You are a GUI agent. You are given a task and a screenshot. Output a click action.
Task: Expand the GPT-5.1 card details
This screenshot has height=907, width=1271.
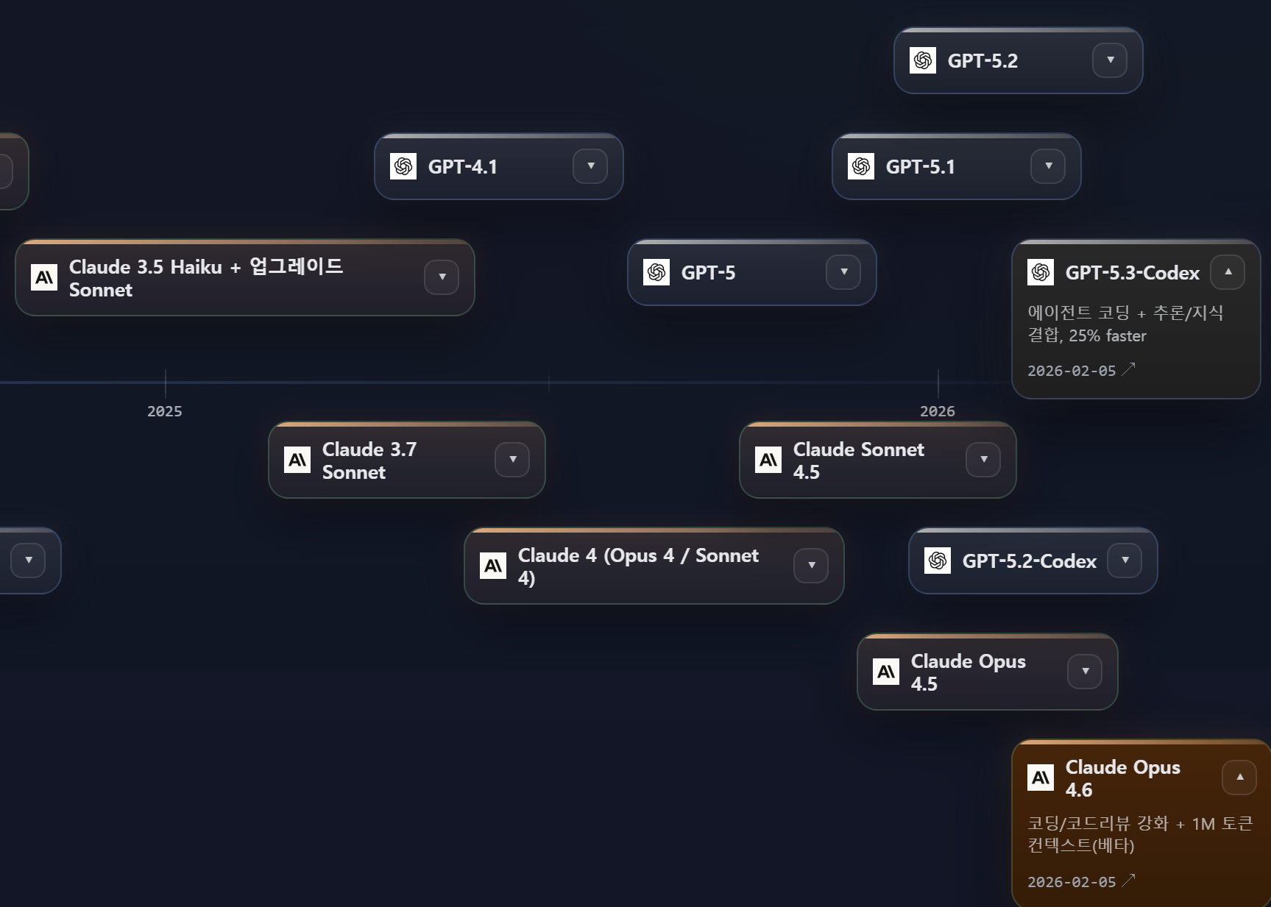[1048, 166]
